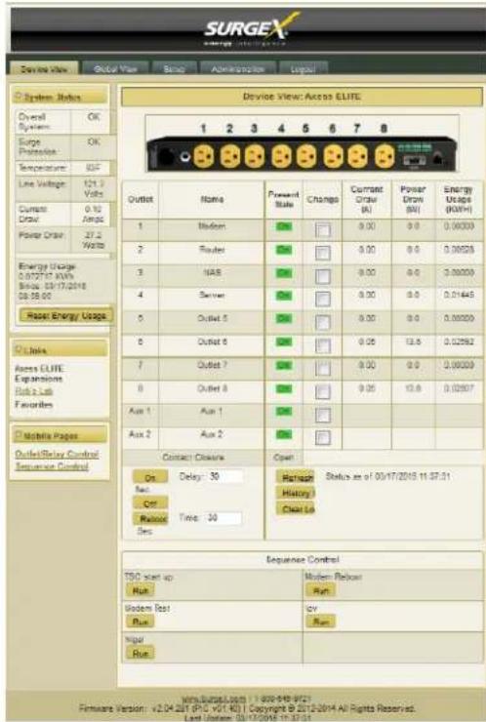Click the Reset Energy Usage button
The width and height of the screenshot is (486, 722).
[x=66, y=316]
